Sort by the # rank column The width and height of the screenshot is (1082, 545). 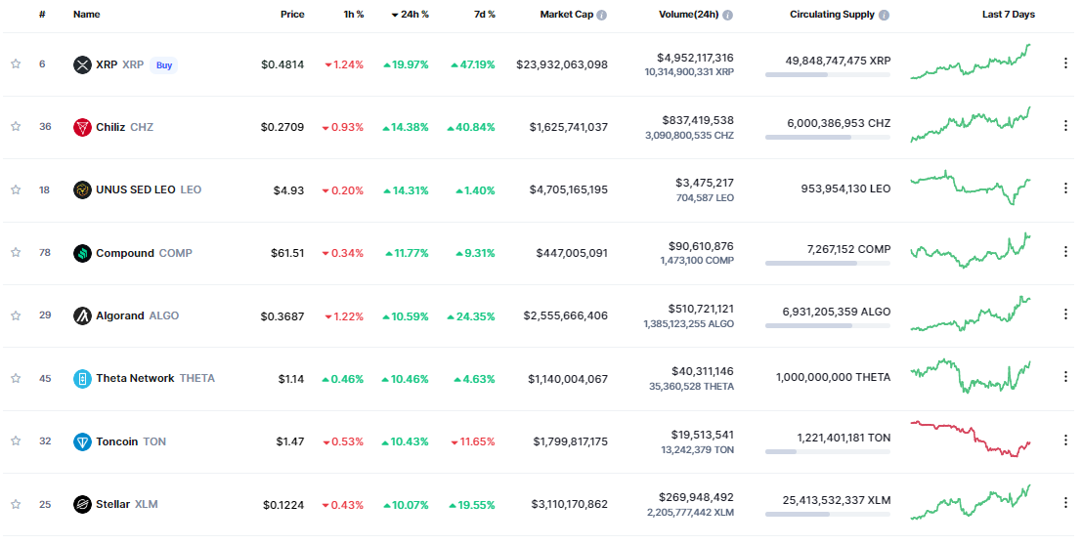[42, 15]
